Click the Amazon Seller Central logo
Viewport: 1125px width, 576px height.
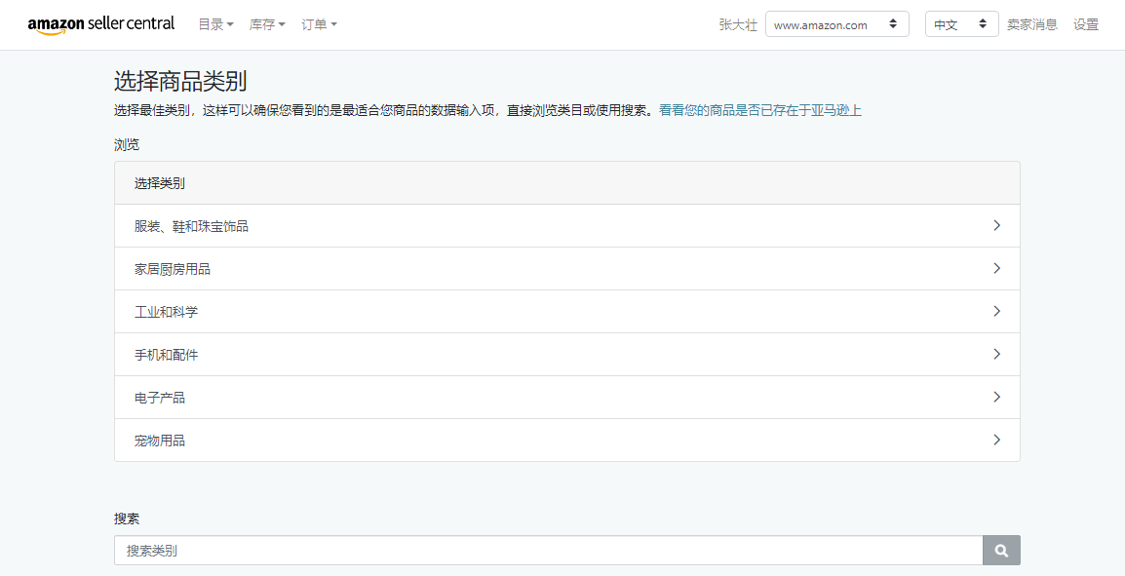click(101, 24)
